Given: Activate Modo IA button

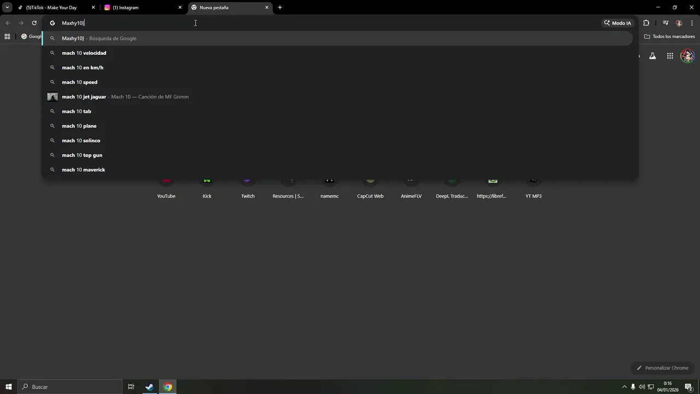Looking at the screenshot, I should click(x=617, y=23).
